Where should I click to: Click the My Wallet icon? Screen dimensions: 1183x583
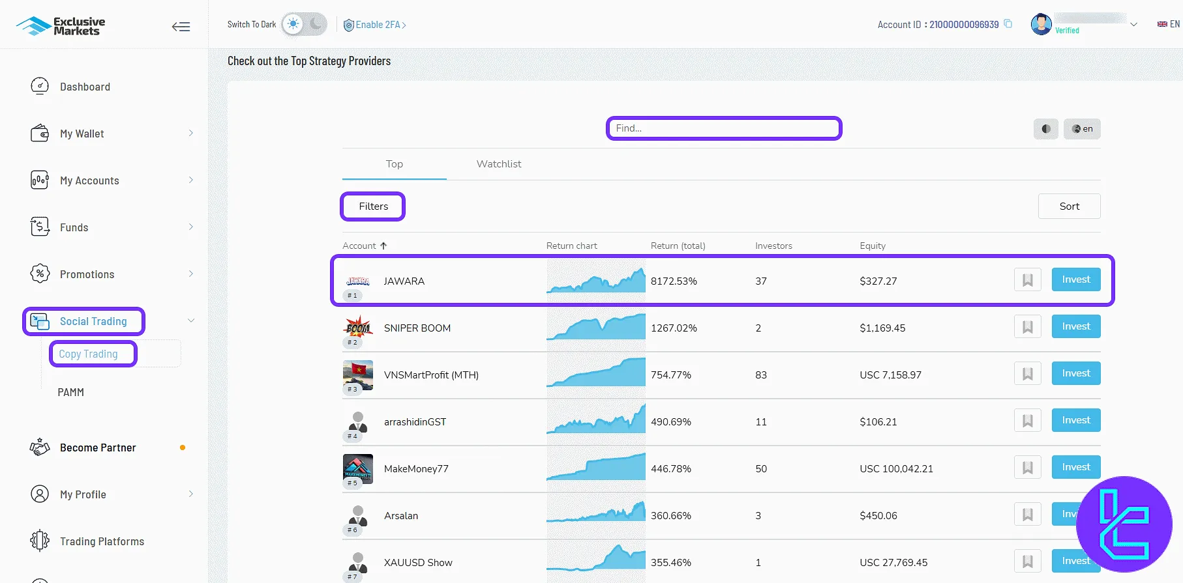(x=40, y=134)
